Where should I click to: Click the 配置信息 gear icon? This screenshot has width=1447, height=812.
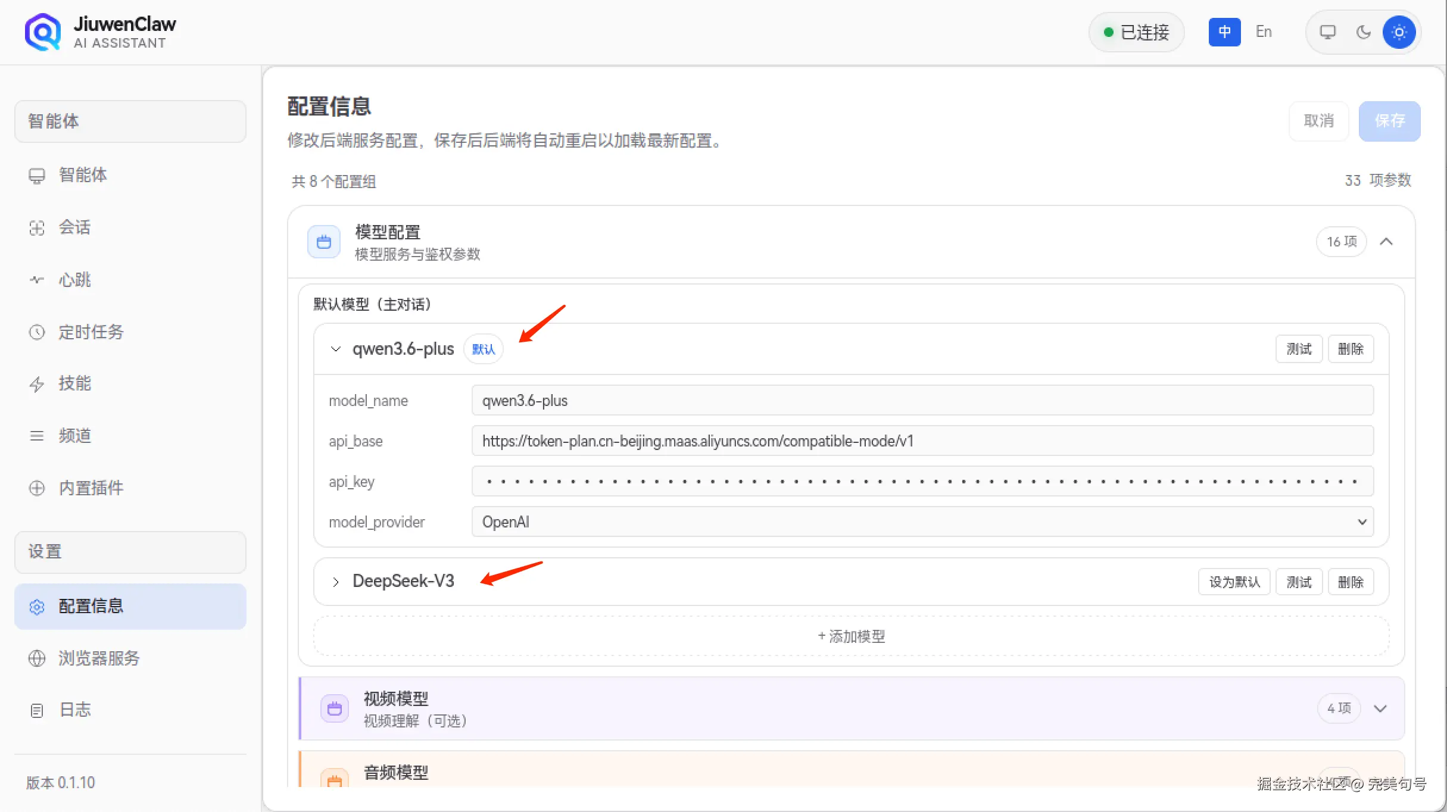[x=37, y=607]
